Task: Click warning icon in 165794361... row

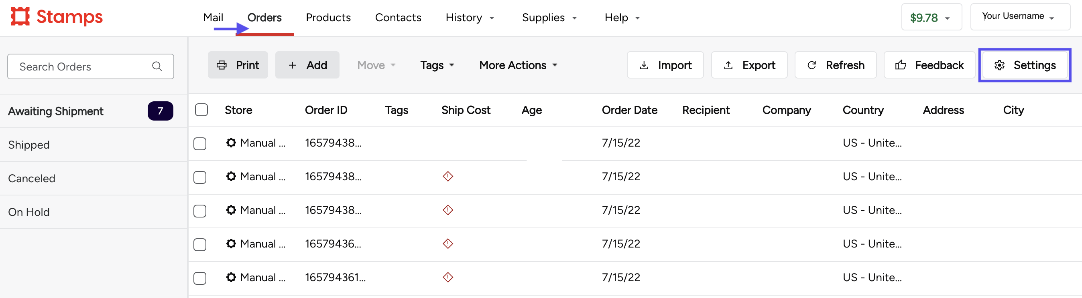Action: tap(448, 278)
